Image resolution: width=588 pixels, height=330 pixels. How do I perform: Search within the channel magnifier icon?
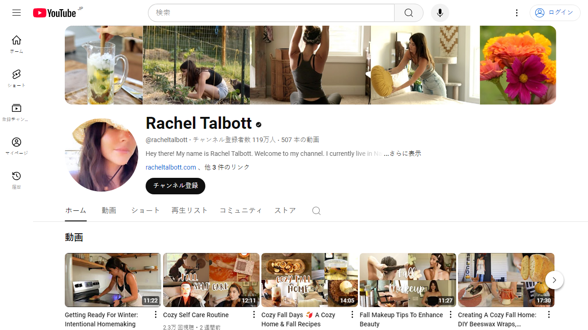click(x=316, y=211)
